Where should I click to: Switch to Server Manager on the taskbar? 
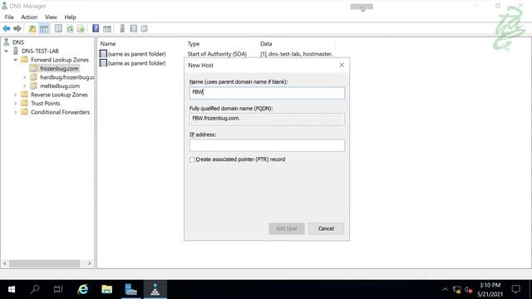click(131, 289)
